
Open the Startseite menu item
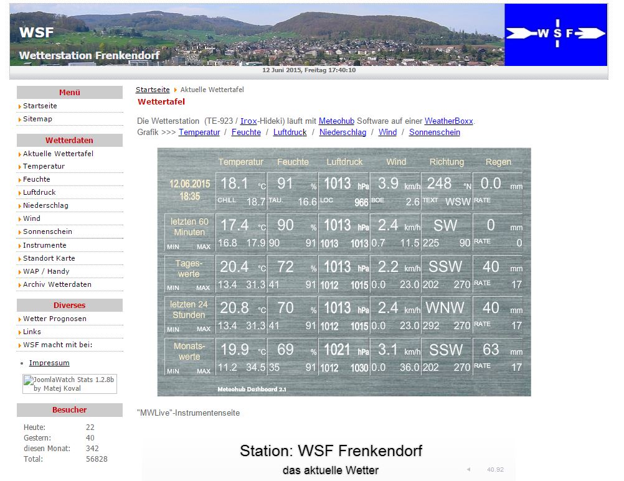tap(40, 106)
